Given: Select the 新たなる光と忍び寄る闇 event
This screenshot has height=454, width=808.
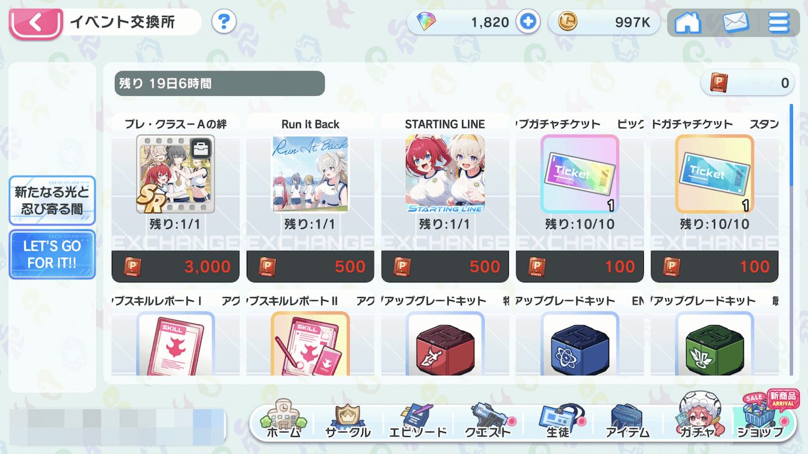Looking at the screenshot, I should [x=52, y=201].
